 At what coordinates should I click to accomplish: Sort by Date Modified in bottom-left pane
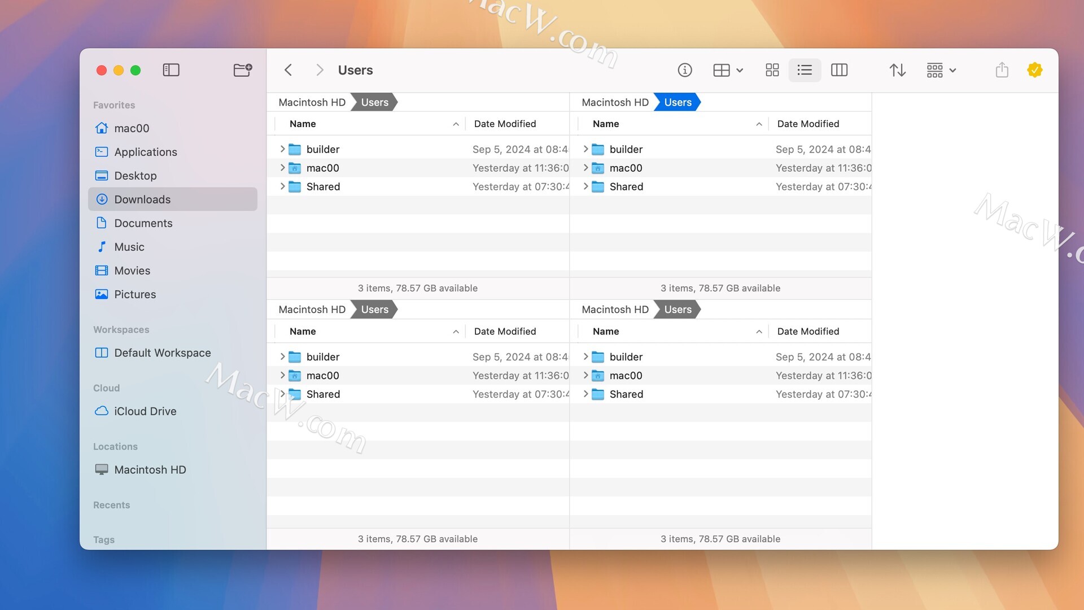click(x=505, y=332)
